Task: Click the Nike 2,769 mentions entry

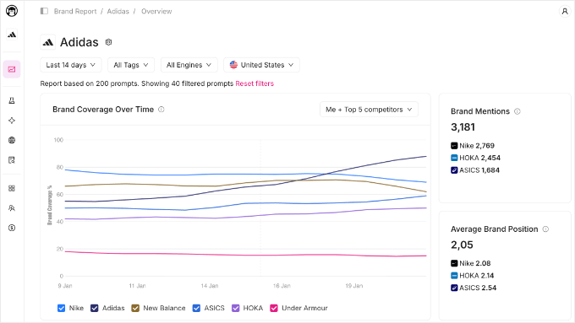Action: point(473,146)
